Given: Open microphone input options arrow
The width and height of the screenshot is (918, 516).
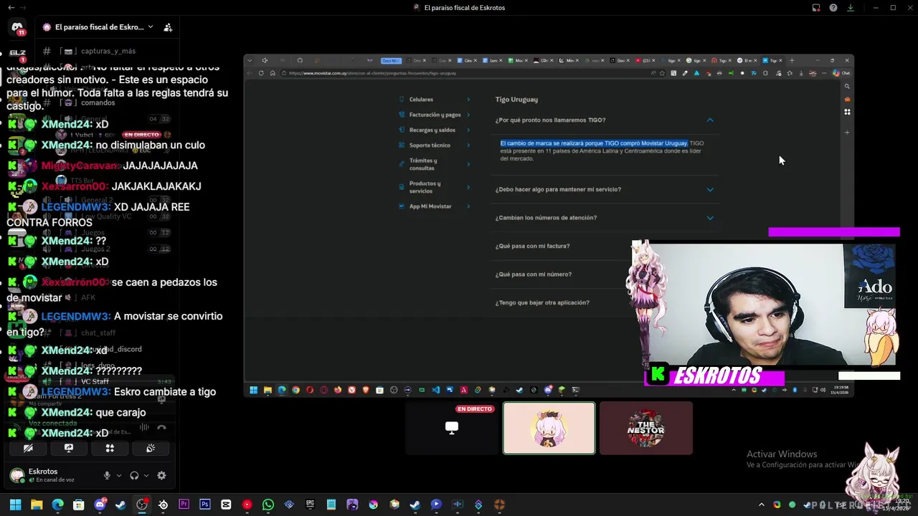Looking at the screenshot, I should pos(118,475).
